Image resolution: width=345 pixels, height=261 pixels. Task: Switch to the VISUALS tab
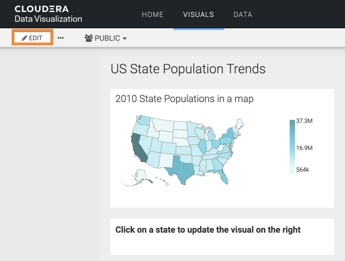198,14
